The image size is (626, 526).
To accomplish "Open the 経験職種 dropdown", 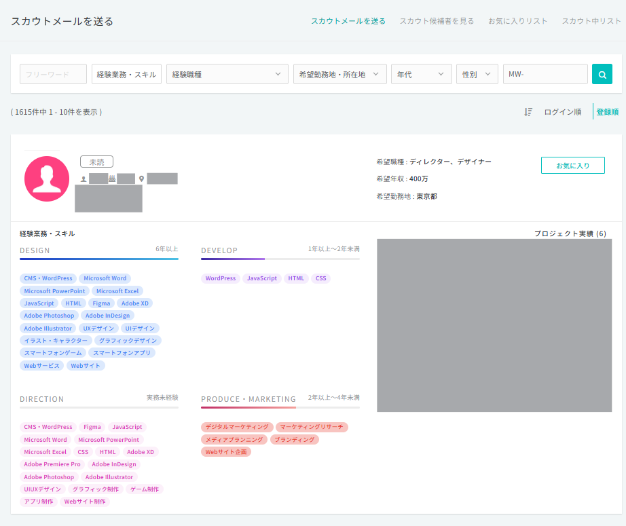I will [x=227, y=74].
